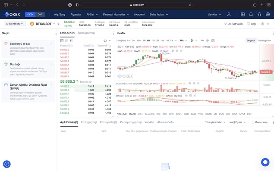Toggle MACD indicator visibility eye

point(186,96)
